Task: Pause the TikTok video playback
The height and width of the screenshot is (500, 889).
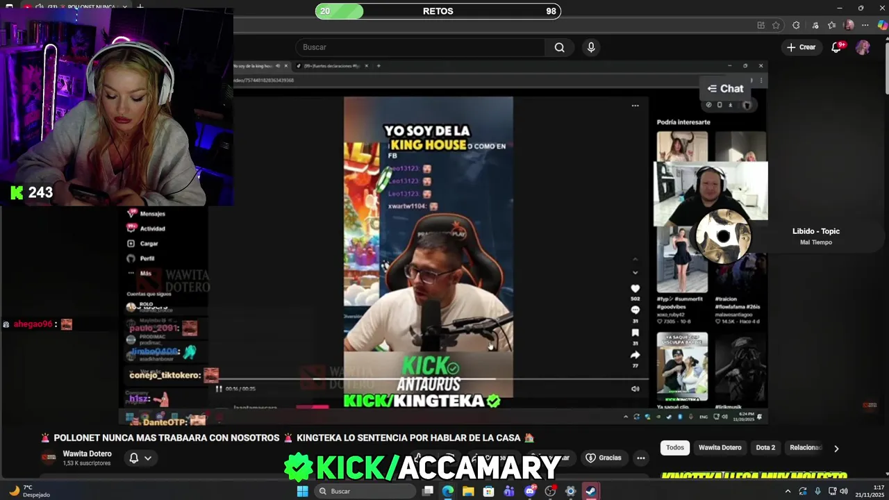Action: 219,389
